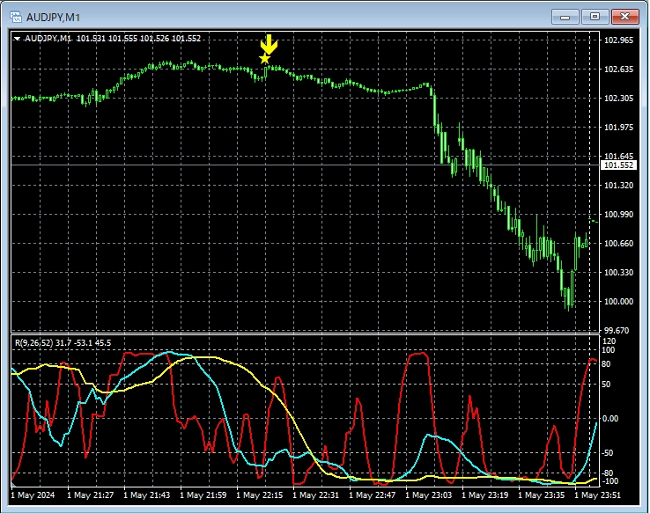This screenshot has height=513, width=650.
Task: Click the 102.965 level on price axis
Action: click(617, 40)
